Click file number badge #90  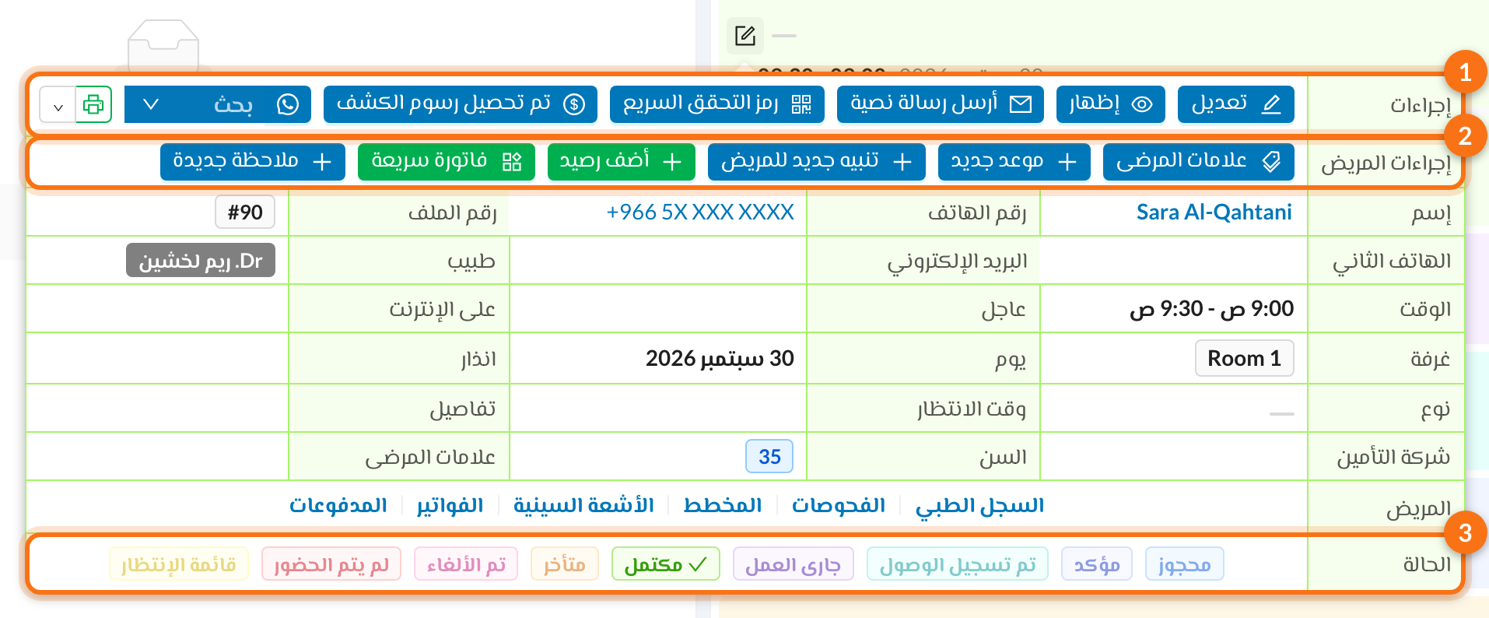(245, 212)
